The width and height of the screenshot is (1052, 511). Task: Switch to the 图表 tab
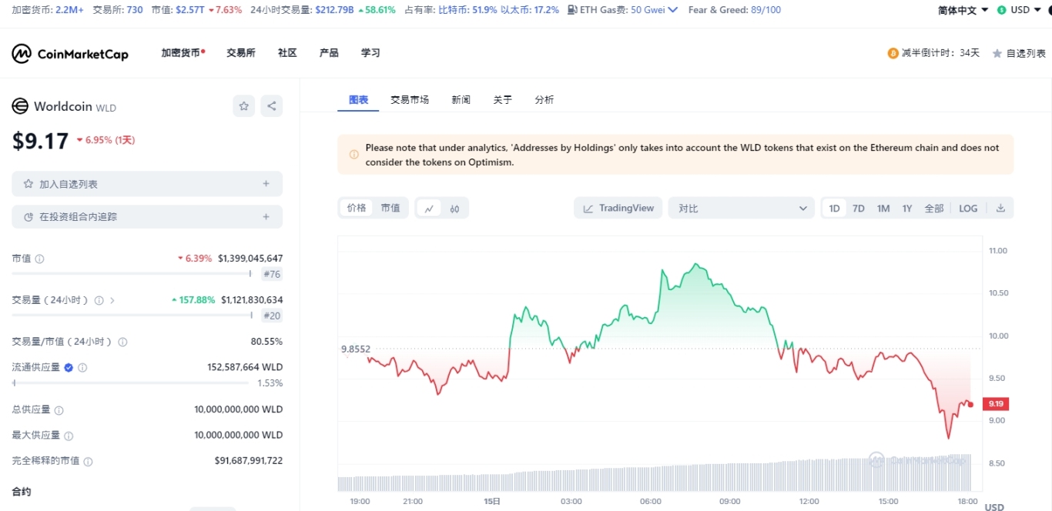point(358,100)
